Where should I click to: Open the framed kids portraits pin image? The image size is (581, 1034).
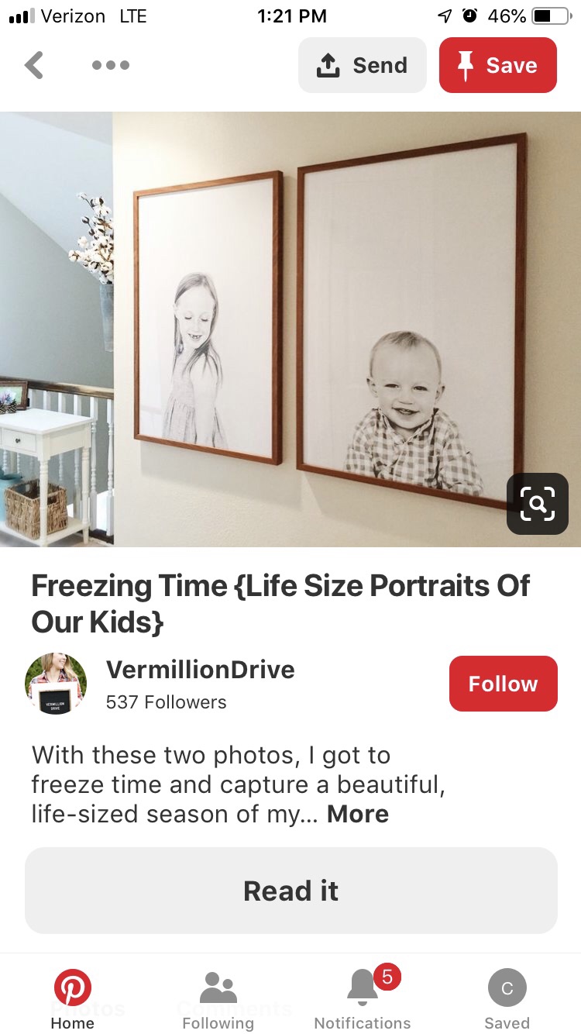(x=290, y=329)
